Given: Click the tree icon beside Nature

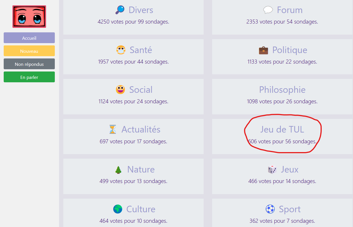Looking at the screenshot, I should pos(118,170).
